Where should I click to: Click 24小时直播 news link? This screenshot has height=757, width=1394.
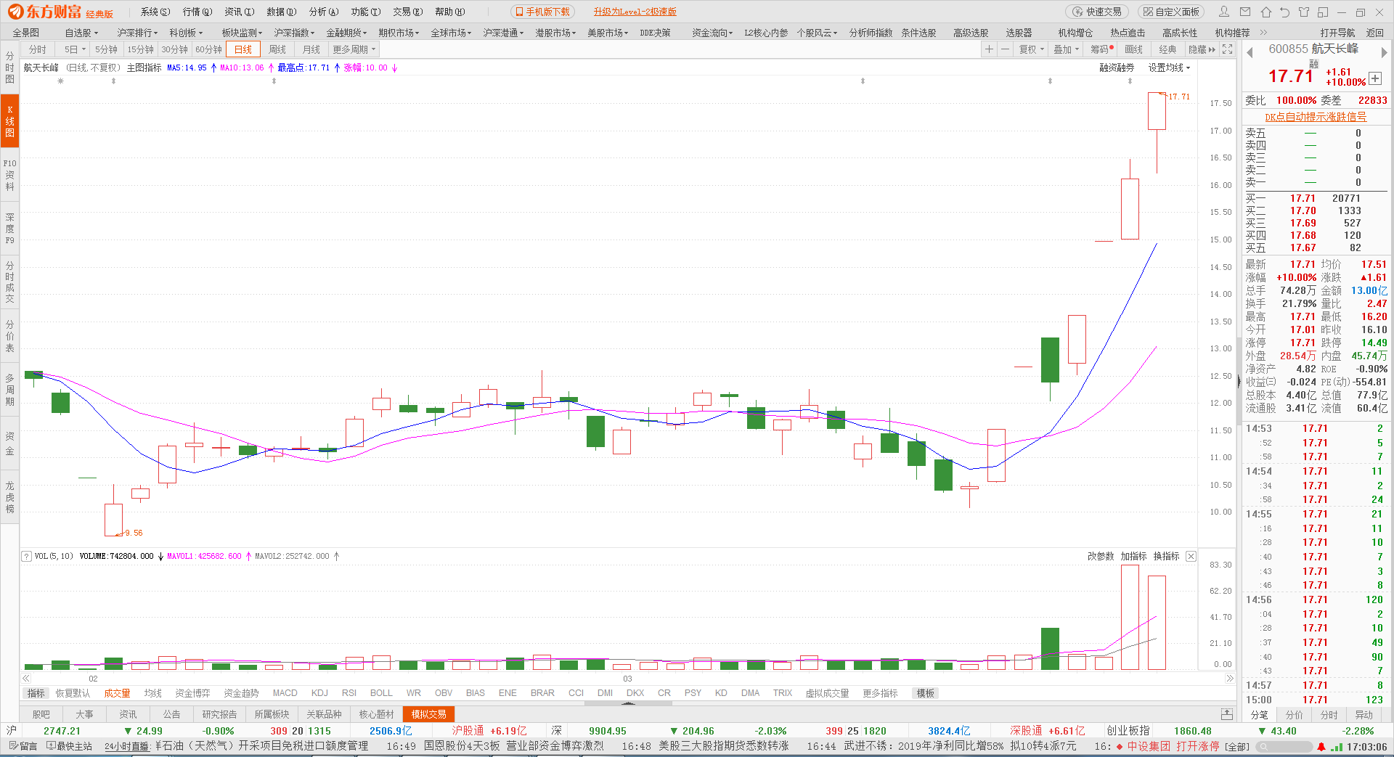click(x=127, y=746)
